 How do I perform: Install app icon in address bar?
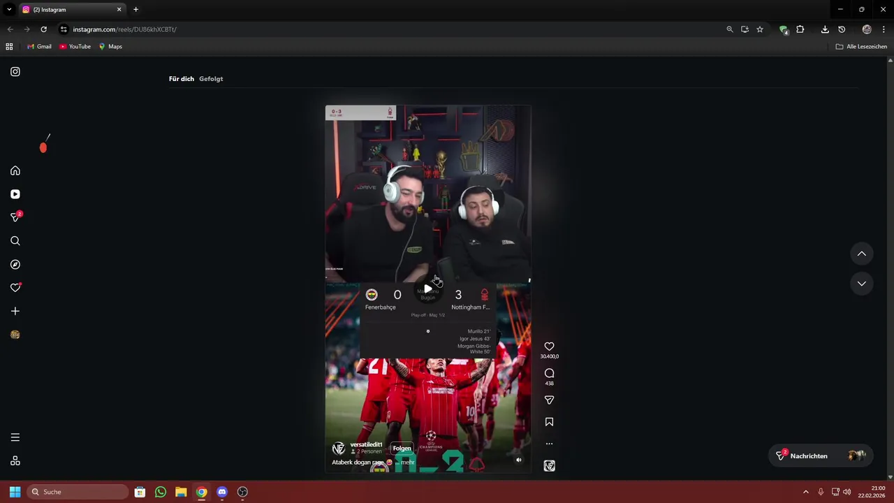point(745,29)
